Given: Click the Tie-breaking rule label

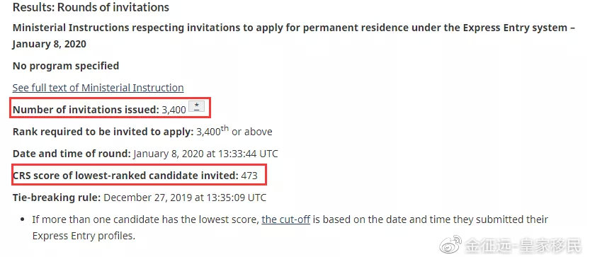Looking at the screenshot, I should (57, 198).
